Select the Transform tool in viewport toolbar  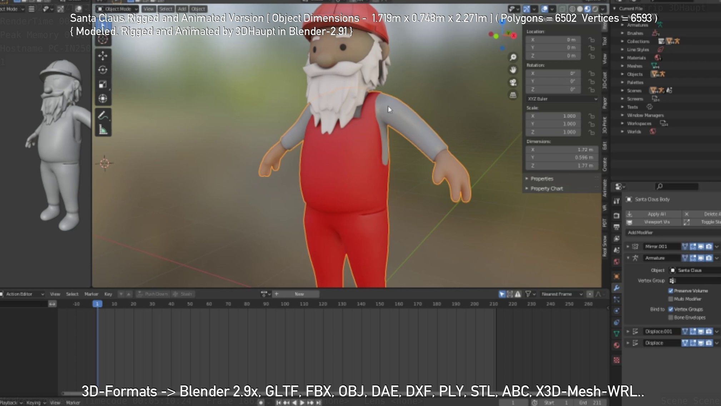[103, 99]
